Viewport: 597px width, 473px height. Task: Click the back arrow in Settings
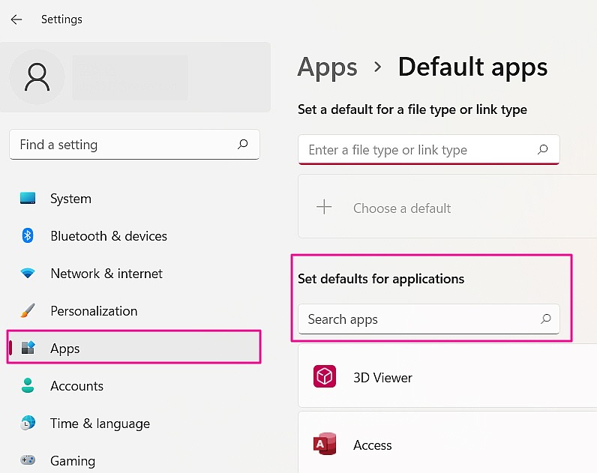click(16, 19)
